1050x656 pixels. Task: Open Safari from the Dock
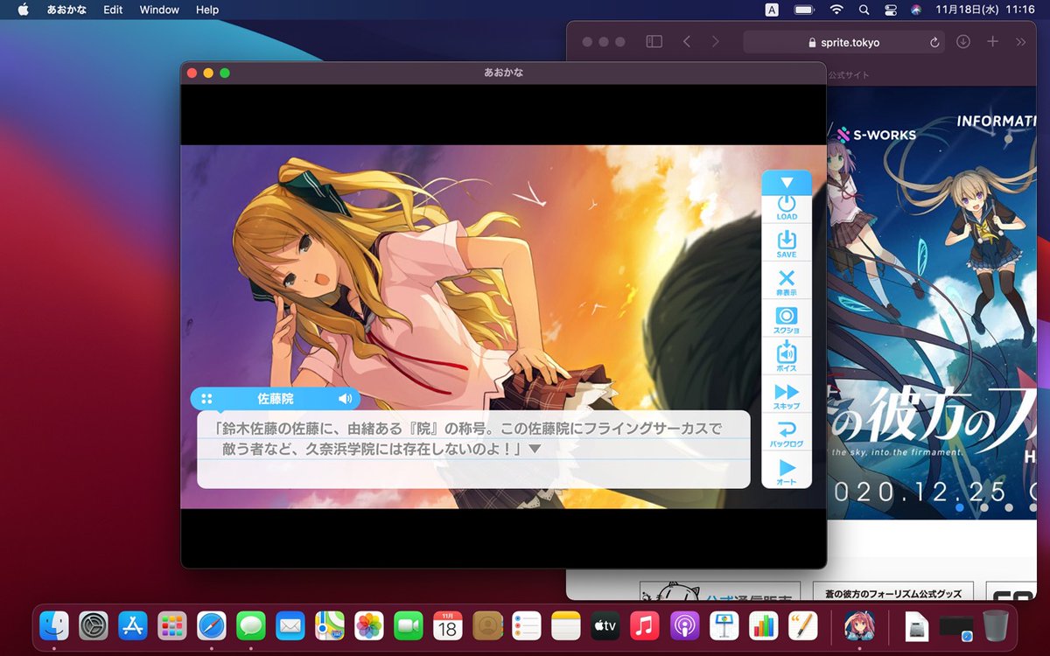(x=212, y=625)
